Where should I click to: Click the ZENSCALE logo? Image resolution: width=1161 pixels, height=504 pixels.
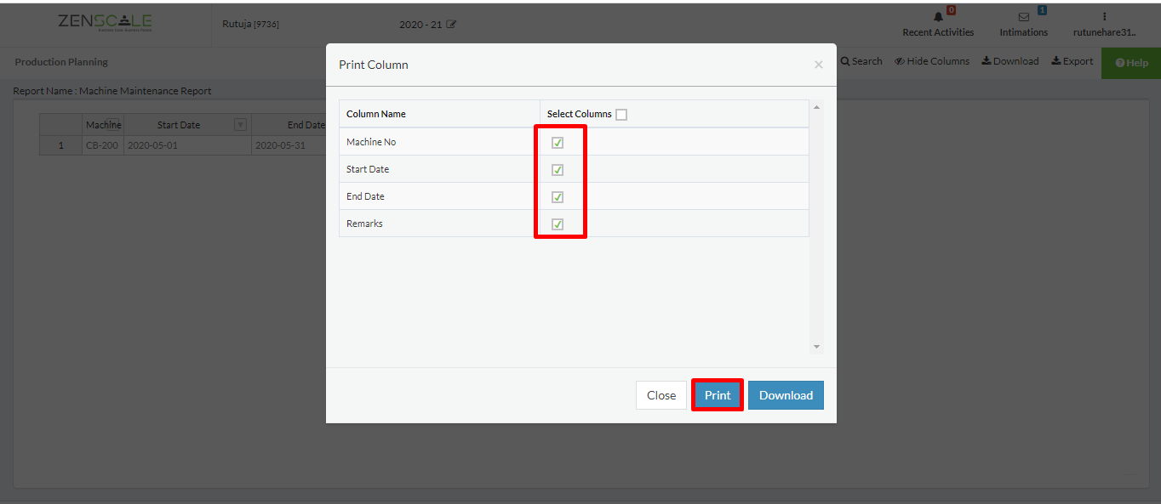(105, 23)
